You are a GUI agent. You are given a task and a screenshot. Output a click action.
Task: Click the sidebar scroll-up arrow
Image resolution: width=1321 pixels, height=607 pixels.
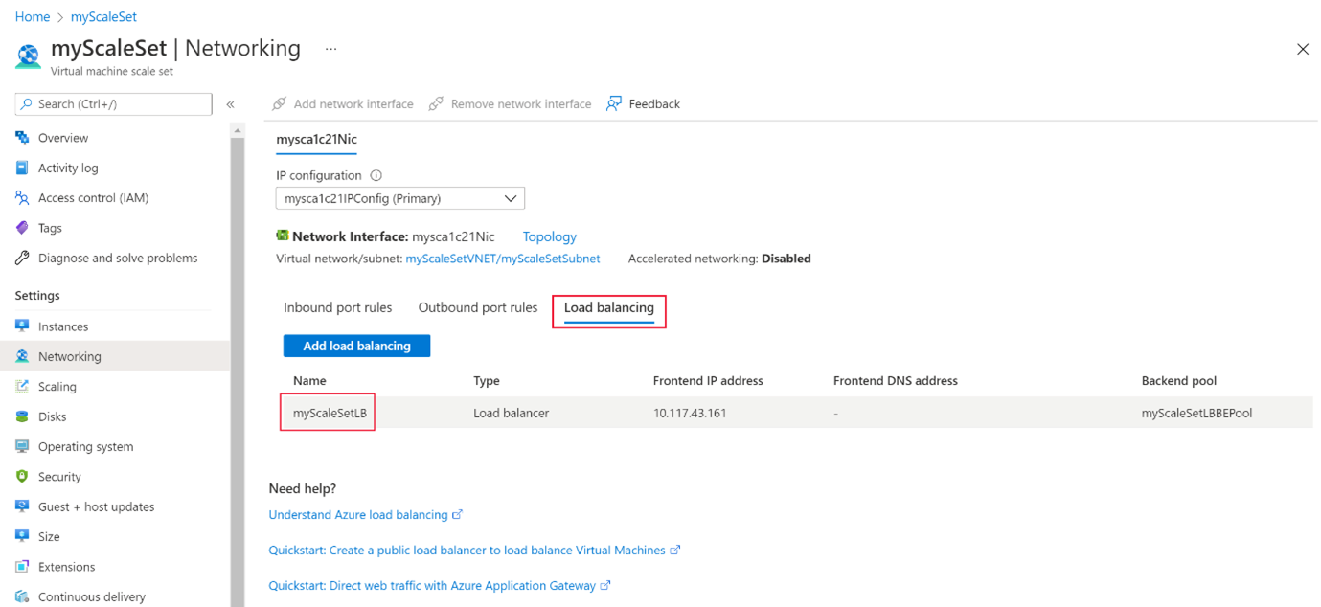pos(238,130)
